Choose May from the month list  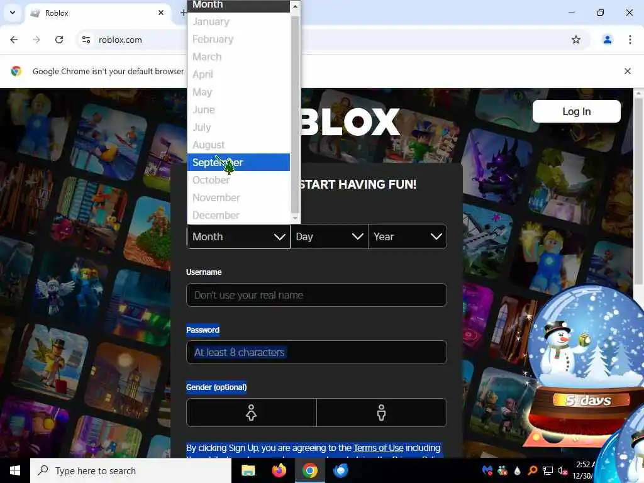pyautogui.click(x=238, y=92)
